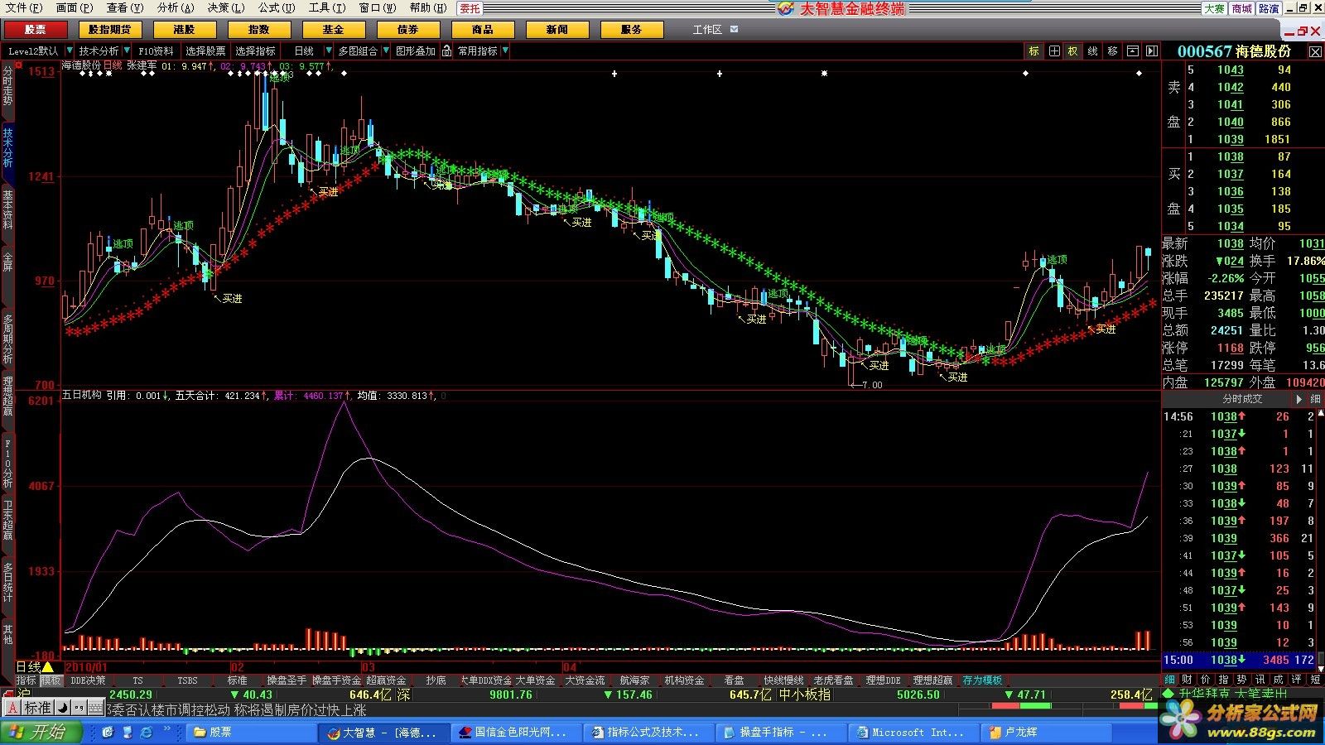Open the 常用指标 dropdown arrow
The height and width of the screenshot is (745, 1325).
505,51
